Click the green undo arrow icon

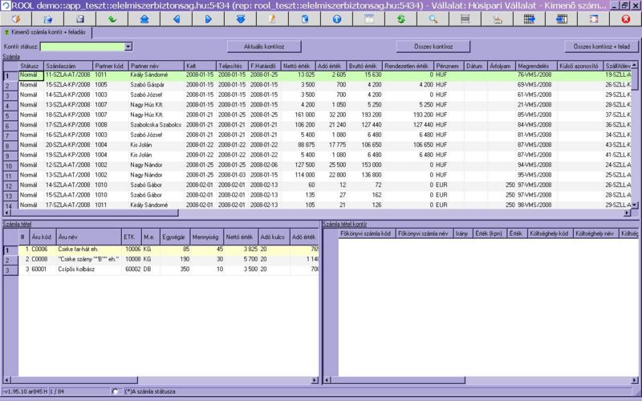click(112, 18)
